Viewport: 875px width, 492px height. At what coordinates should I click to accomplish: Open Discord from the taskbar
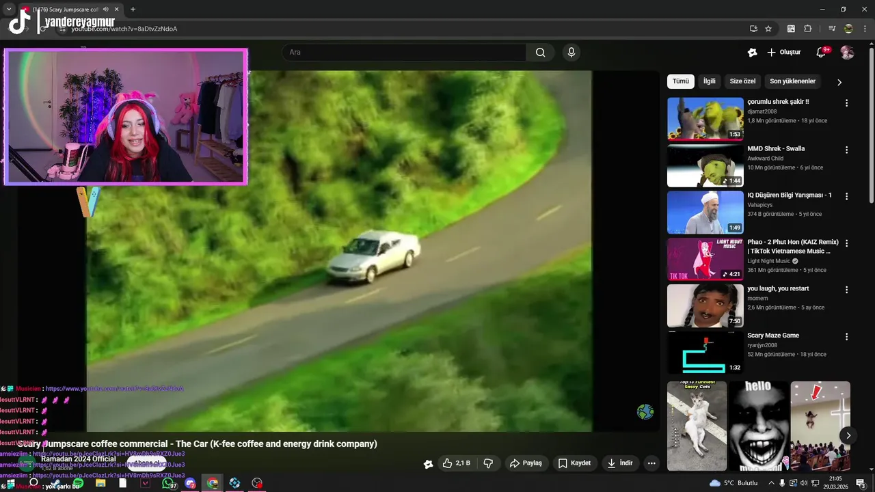click(190, 483)
